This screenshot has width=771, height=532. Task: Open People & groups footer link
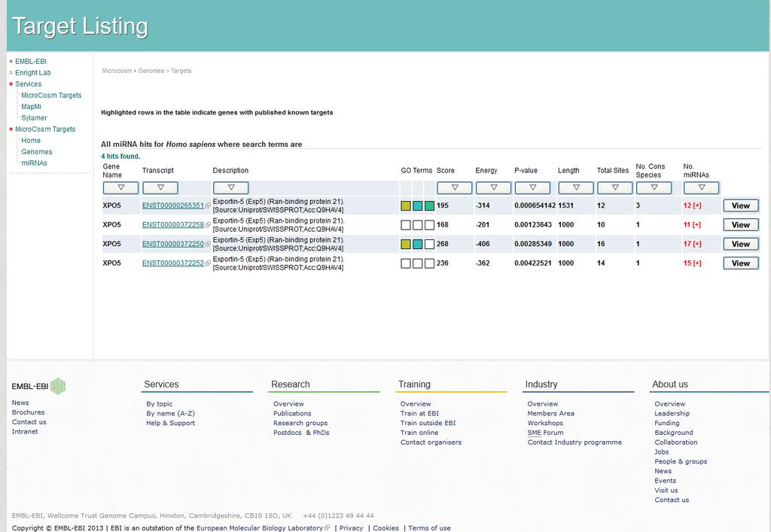point(681,461)
